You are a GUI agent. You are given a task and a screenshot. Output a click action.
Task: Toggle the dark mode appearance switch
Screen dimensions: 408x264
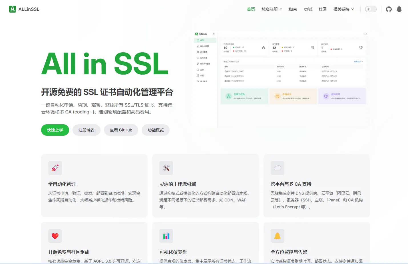click(x=371, y=9)
